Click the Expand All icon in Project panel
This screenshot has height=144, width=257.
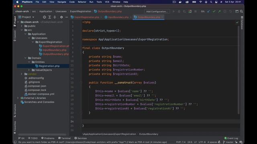click(x=50, y=17)
